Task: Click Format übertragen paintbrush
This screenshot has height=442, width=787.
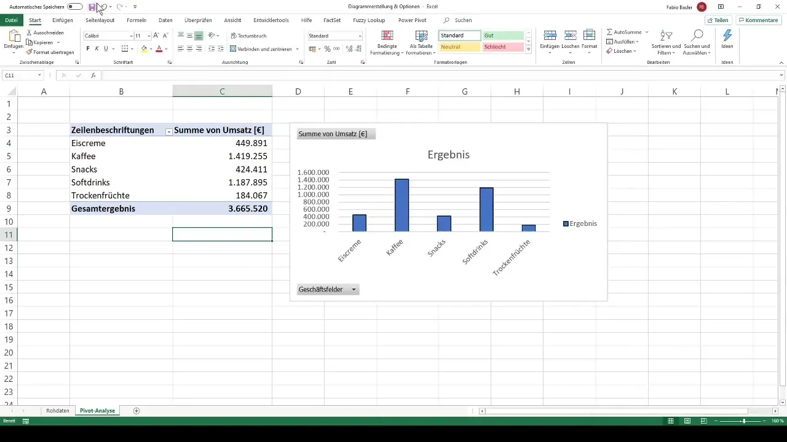Action: [30, 52]
